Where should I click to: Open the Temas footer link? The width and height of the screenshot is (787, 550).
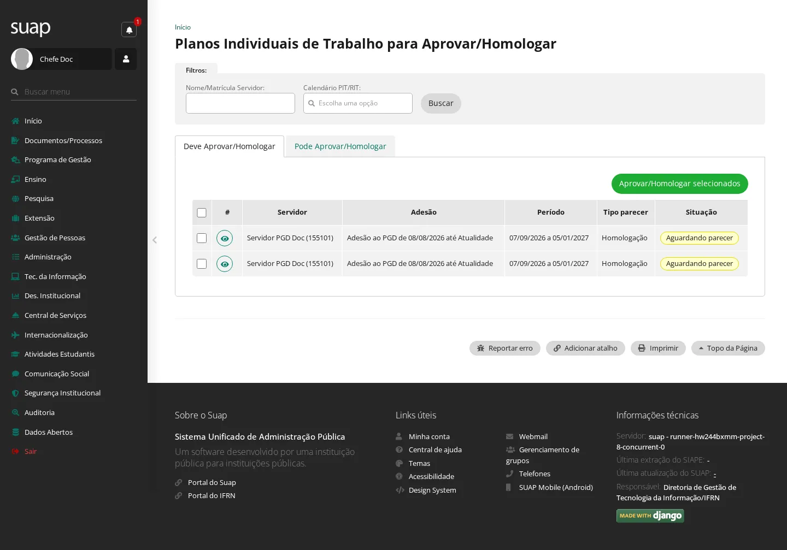419,463
